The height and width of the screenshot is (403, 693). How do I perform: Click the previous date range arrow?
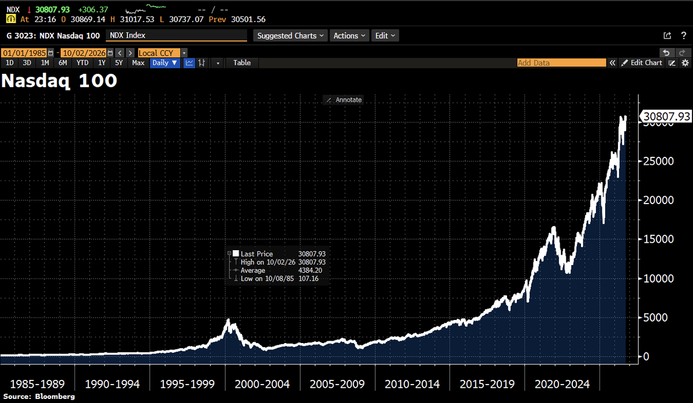click(120, 53)
